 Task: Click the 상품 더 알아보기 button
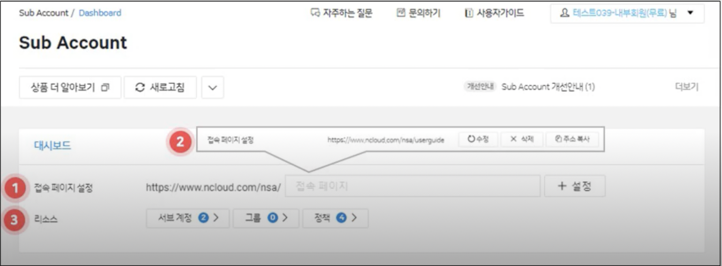coord(70,88)
